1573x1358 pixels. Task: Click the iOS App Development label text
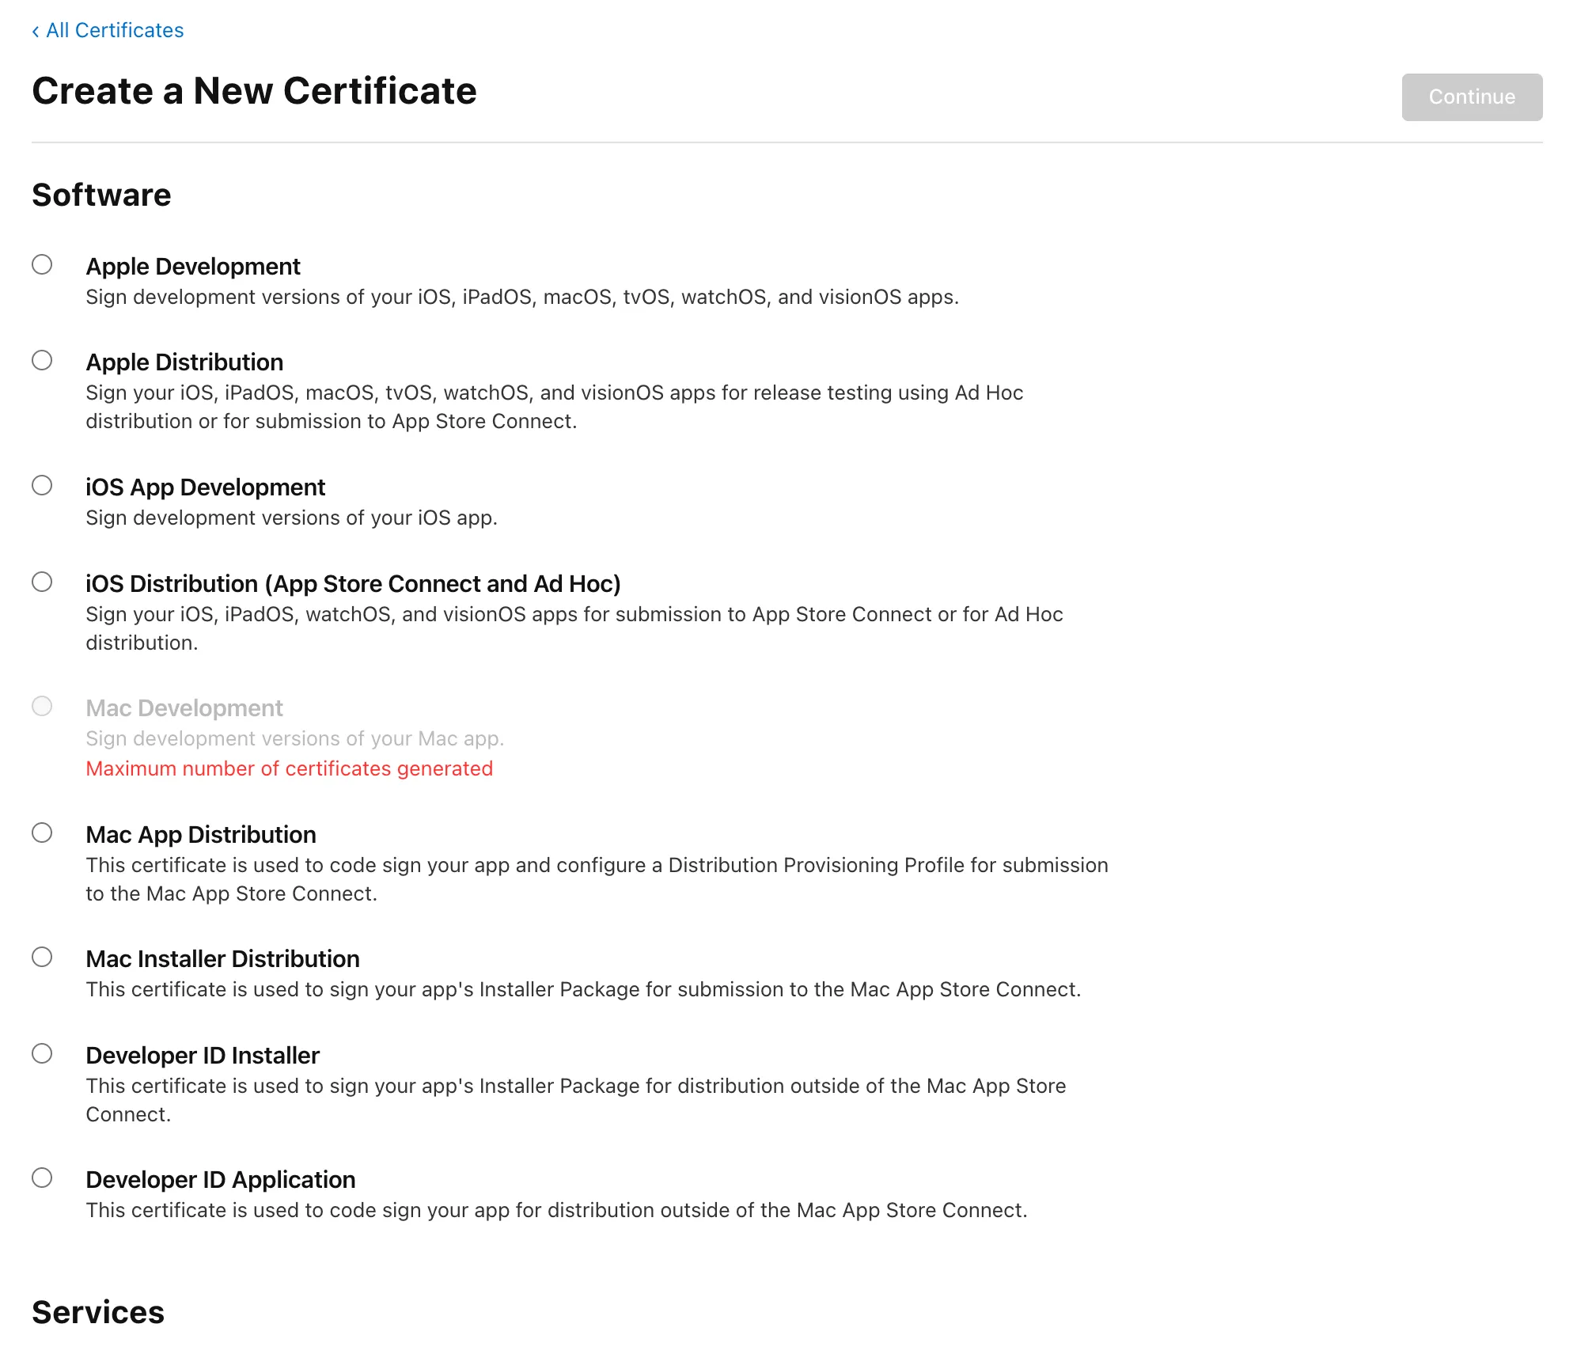coord(205,487)
